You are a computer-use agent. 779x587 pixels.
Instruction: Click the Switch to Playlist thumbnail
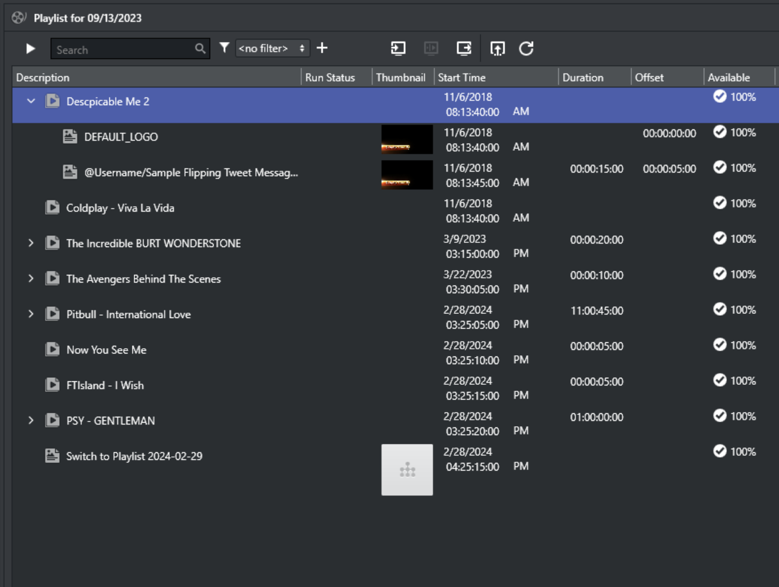pos(407,470)
